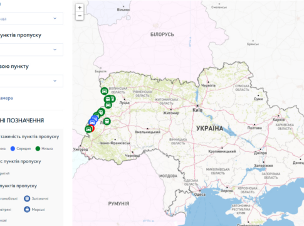
Task: Click the Залізничні legend label
Action: coord(40,198)
